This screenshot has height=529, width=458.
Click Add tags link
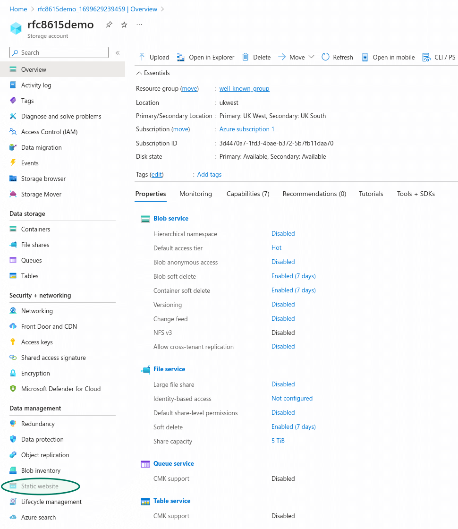210,174
